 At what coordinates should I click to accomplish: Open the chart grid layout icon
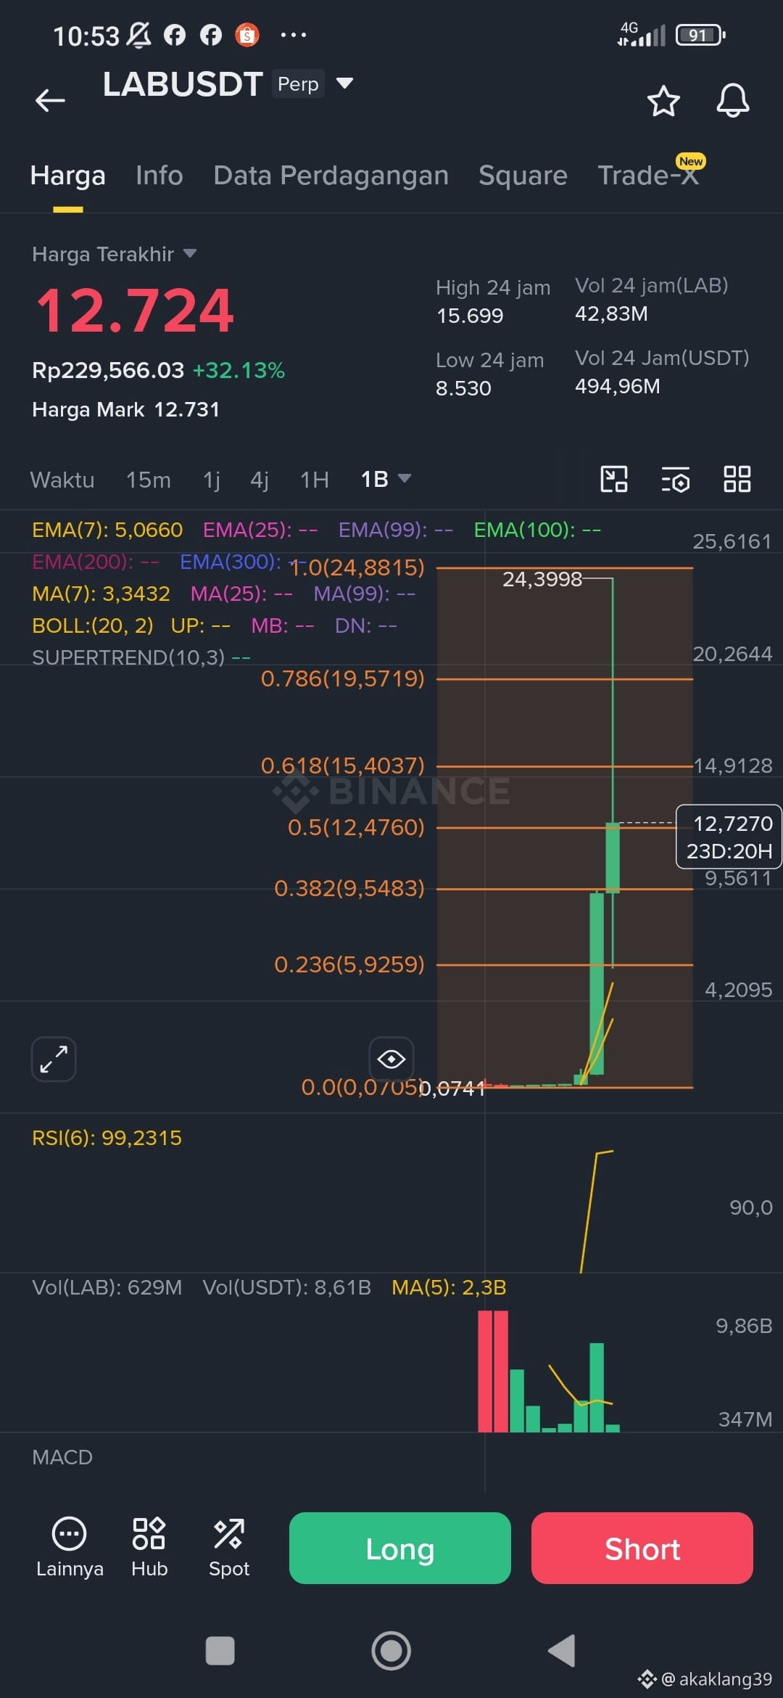[x=737, y=480]
